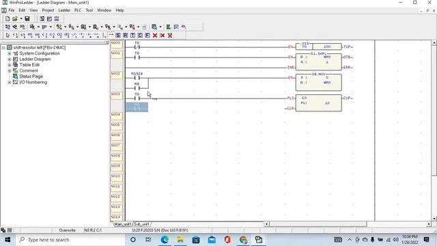
Task: Open the Window menu
Action: point(104,10)
